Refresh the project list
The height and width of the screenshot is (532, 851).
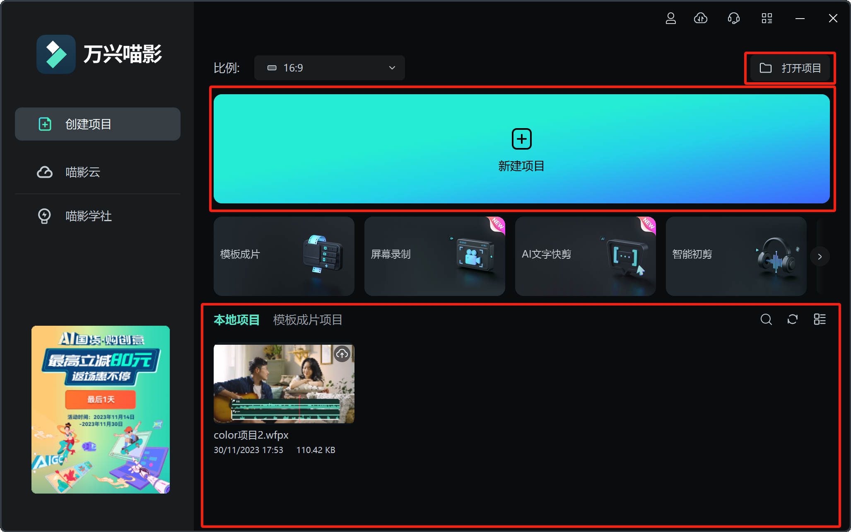point(793,320)
